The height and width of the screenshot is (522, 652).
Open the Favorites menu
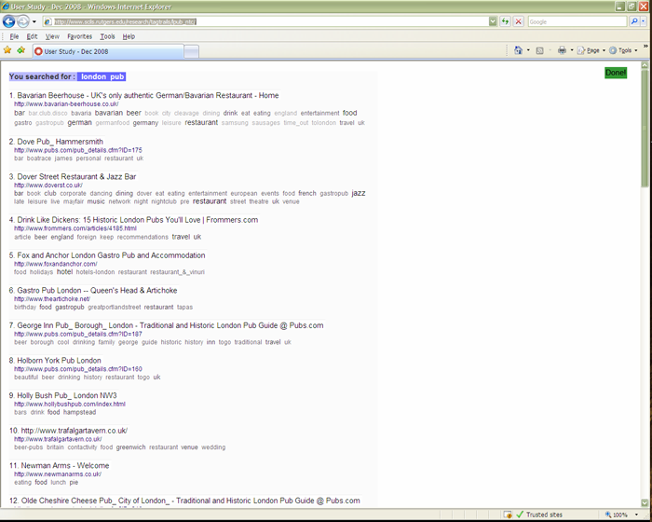[x=79, y=36]
